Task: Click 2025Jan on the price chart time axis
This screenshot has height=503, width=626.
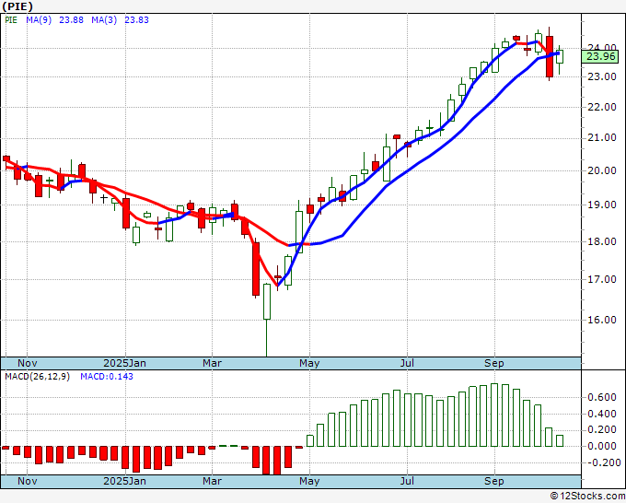Action: [124, 363]
